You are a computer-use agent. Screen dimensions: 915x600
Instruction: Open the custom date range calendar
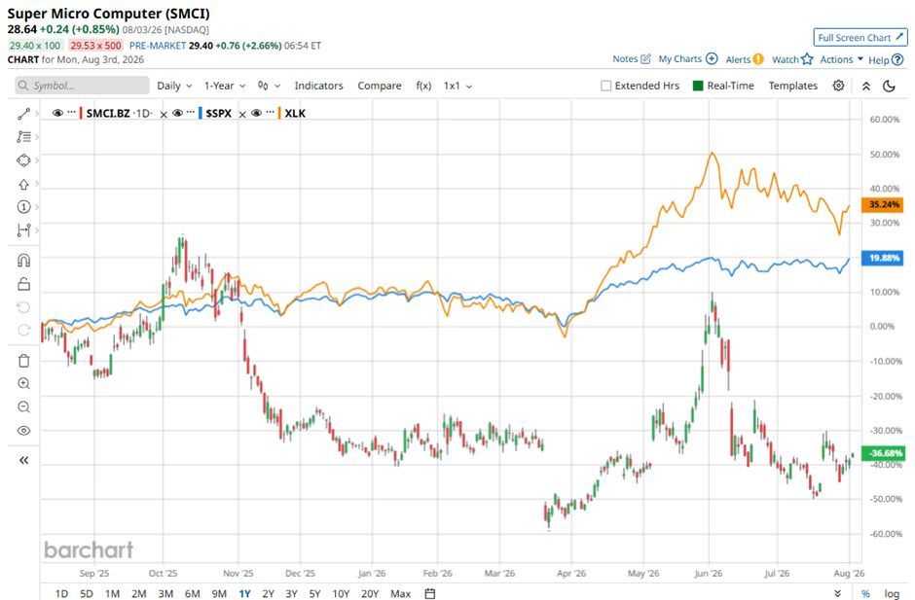(430, 593)
